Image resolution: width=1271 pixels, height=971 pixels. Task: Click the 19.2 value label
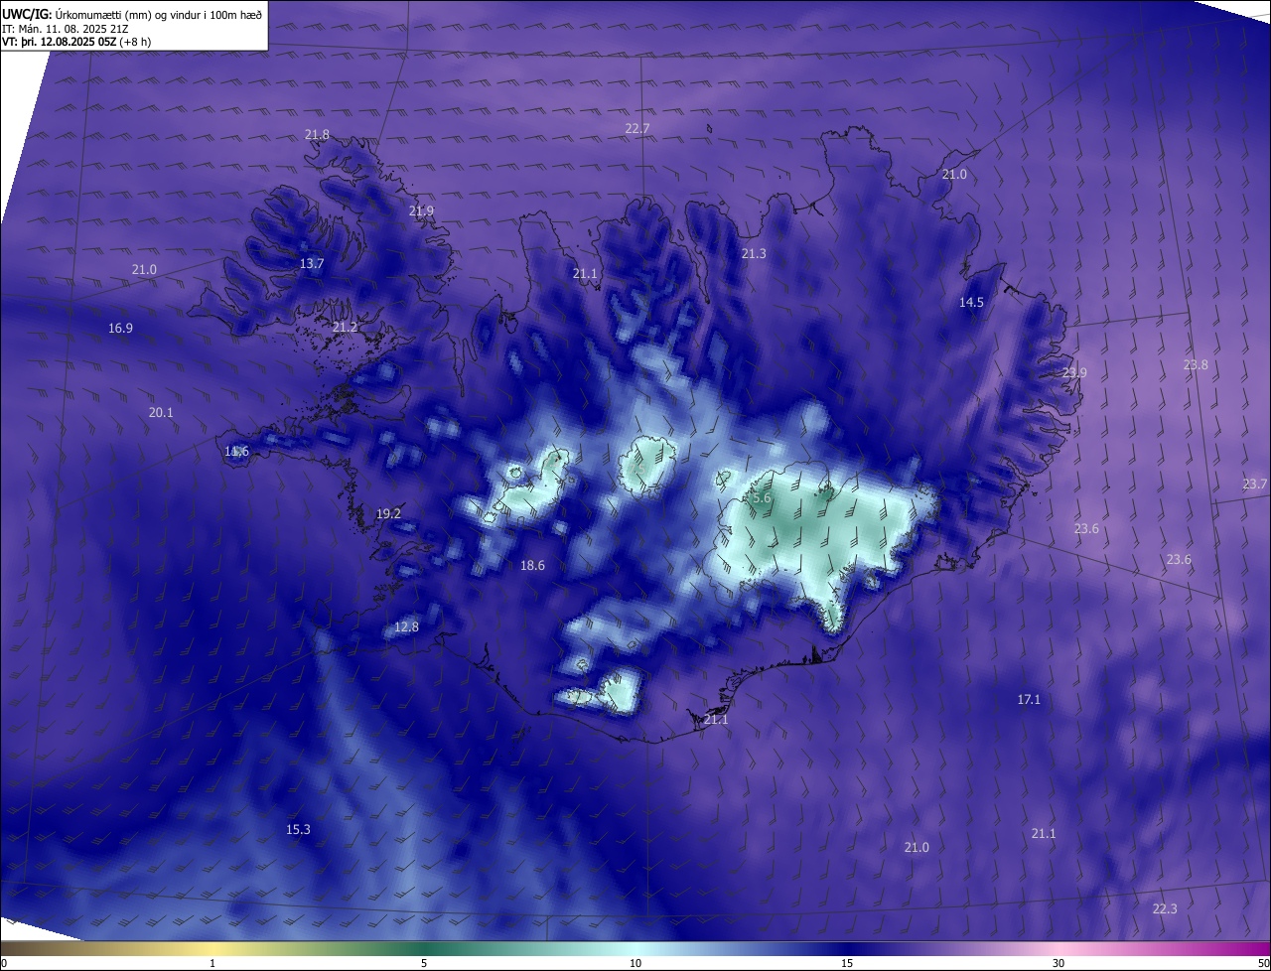(388, 513)
